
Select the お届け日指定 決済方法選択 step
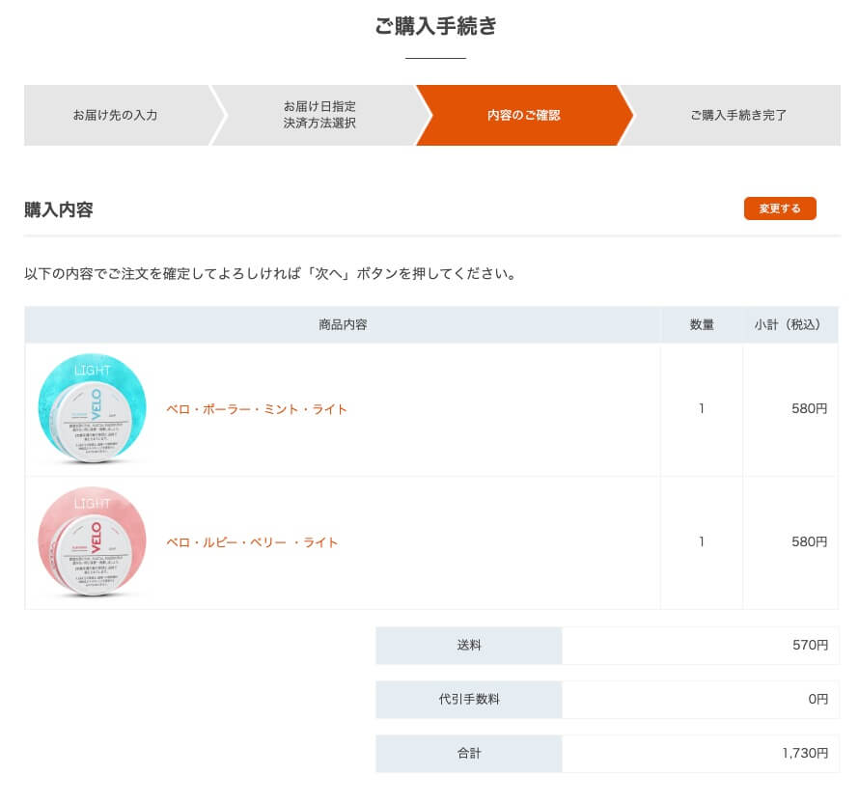click(x=319, y=115)
